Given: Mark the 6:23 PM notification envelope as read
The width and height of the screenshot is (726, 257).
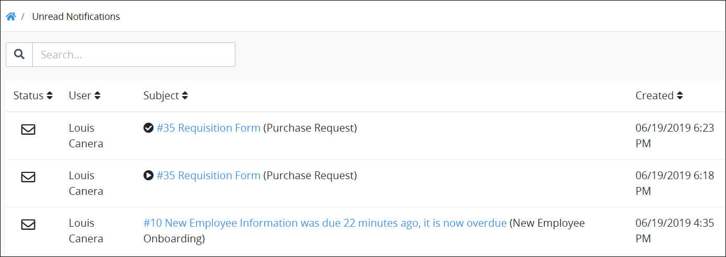Looking at the screenshot, I should click(x=28, y=130).
